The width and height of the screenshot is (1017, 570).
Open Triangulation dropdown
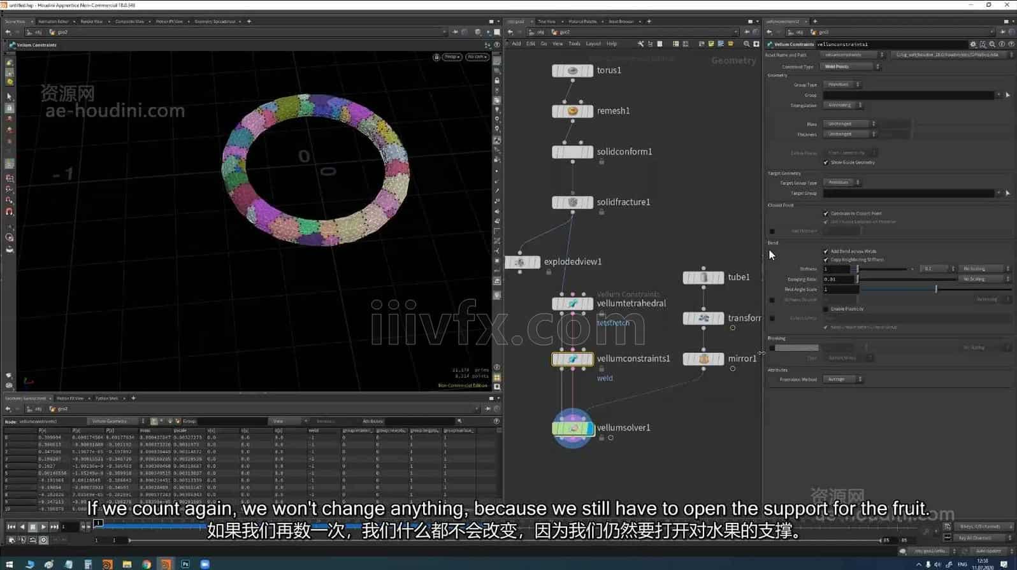click(843, 106)
